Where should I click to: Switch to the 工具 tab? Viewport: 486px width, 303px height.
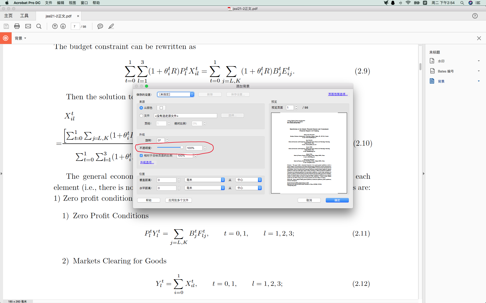point(24,16)
